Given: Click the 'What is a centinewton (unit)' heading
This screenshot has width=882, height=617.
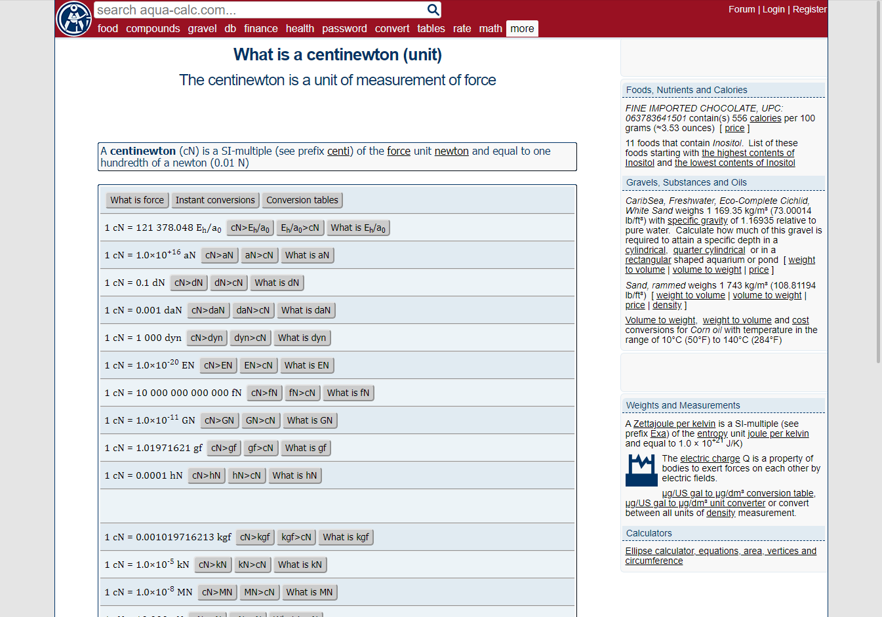Looking at the screenshot, I should coord(338,54).
